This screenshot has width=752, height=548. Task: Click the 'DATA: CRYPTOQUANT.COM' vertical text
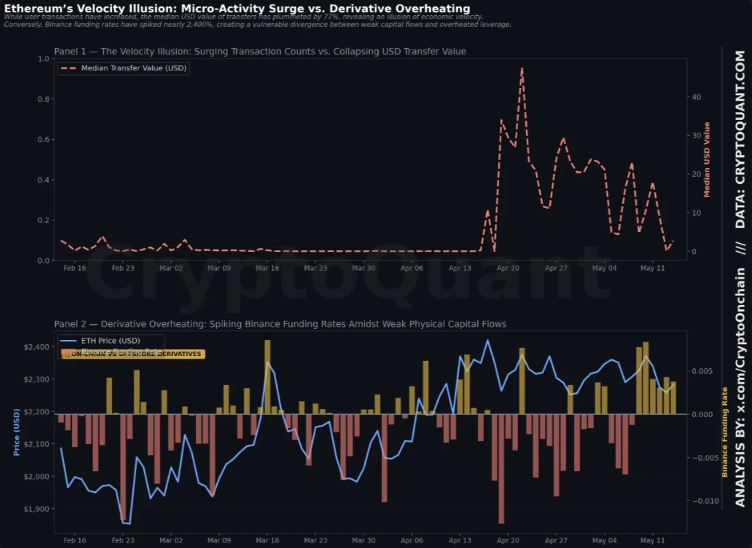[x=740, y=139]
